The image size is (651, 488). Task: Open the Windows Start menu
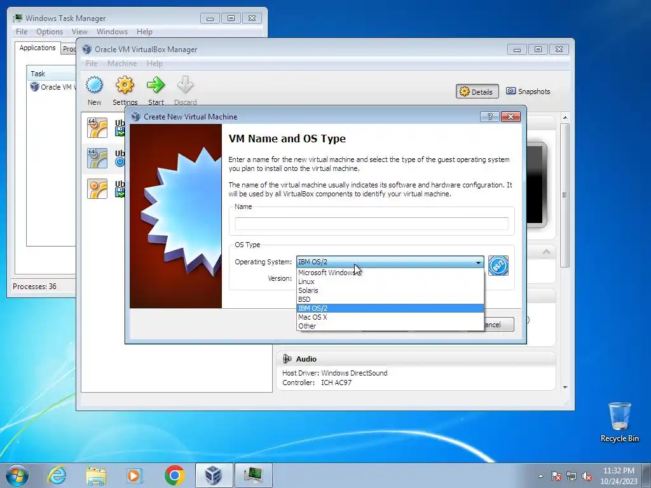[x=17, y=475]
